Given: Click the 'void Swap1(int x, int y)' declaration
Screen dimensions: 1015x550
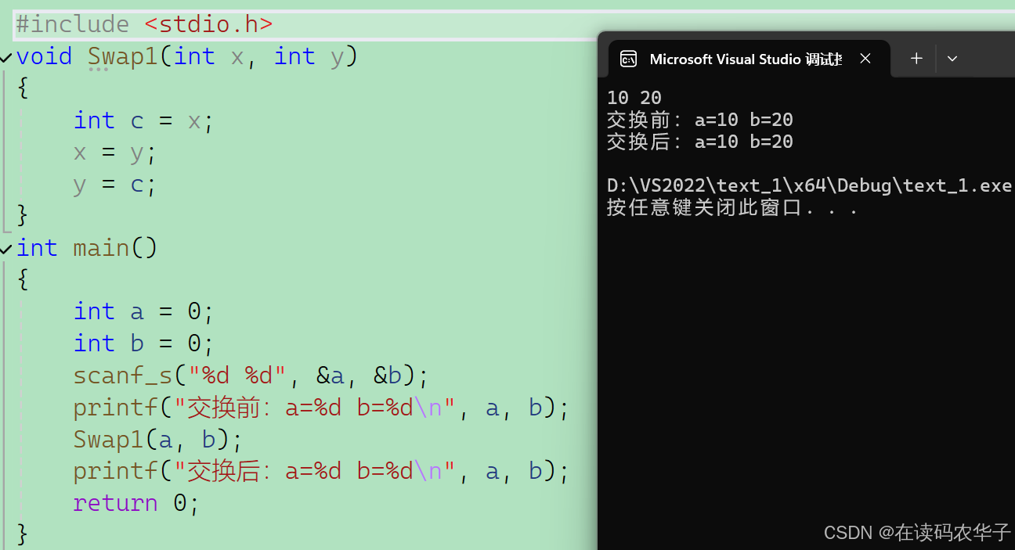Looking at the screenshot, I should pos(187,56).
